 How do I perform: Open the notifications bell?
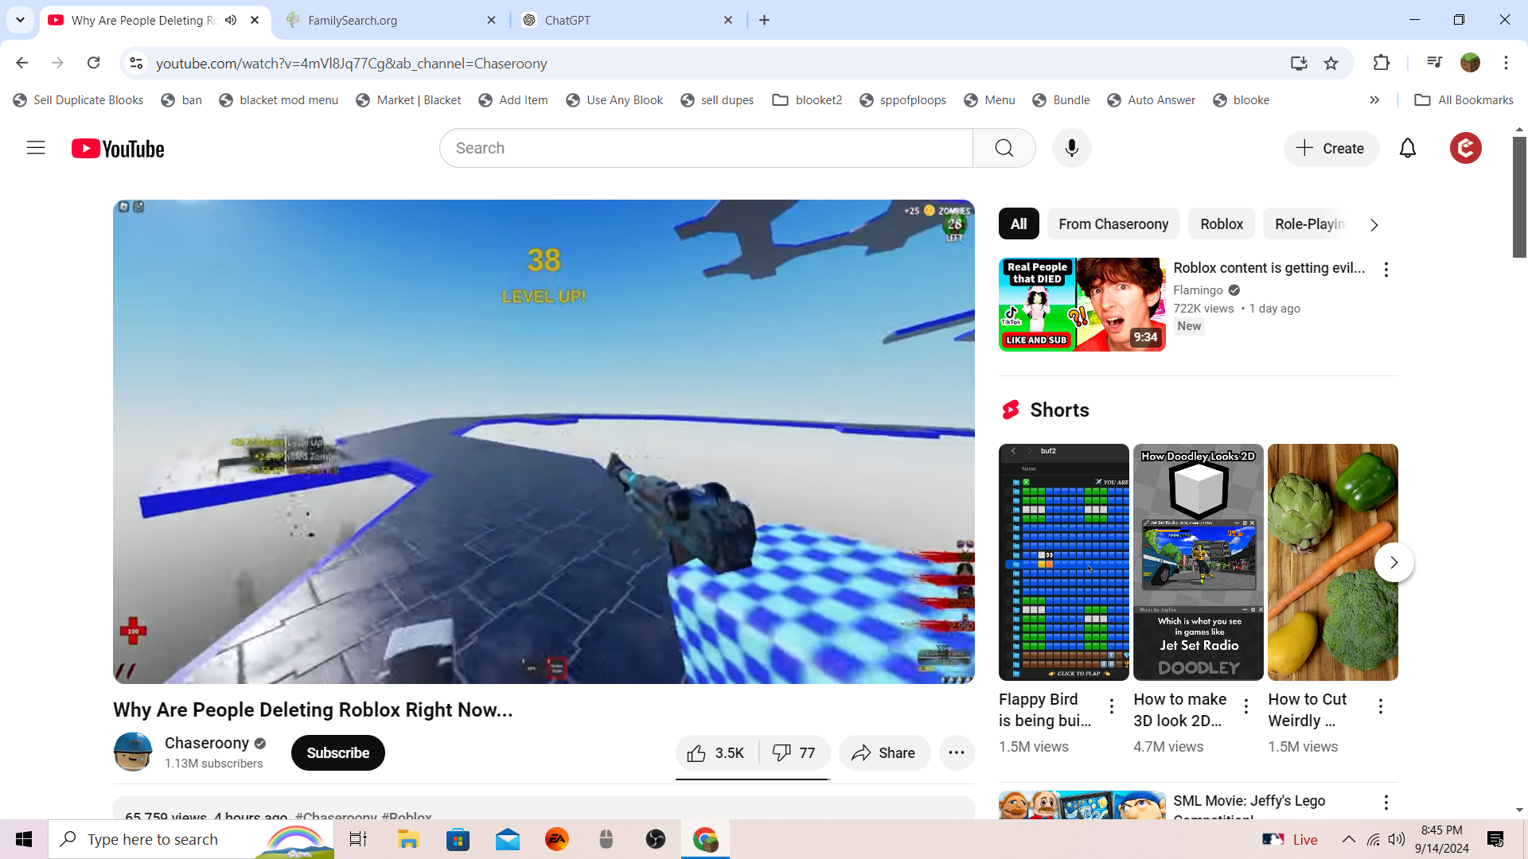click(x=1407, y=148)
